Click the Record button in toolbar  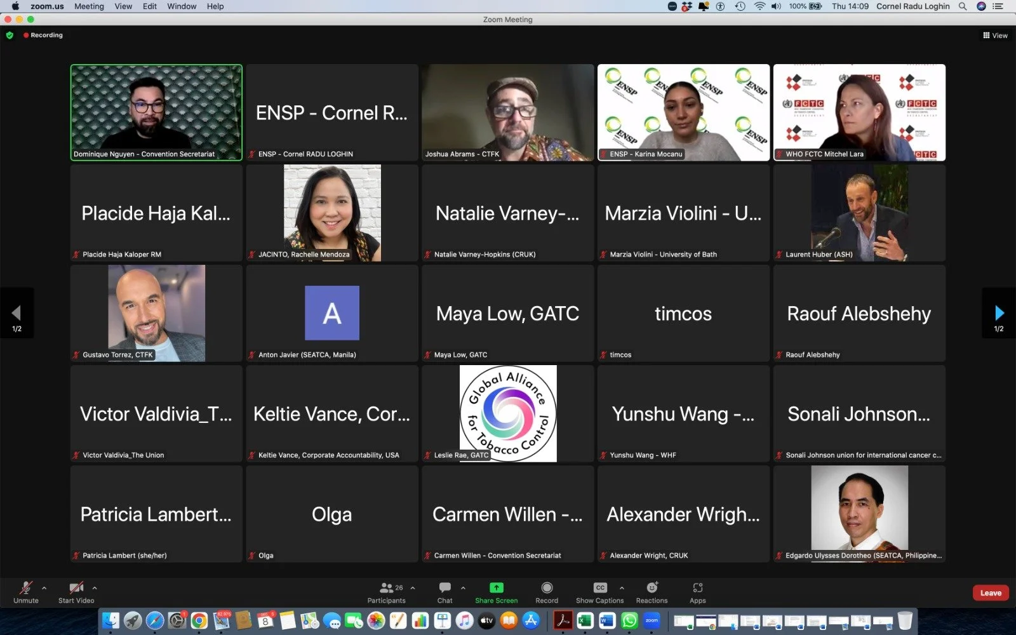point(547,592)
